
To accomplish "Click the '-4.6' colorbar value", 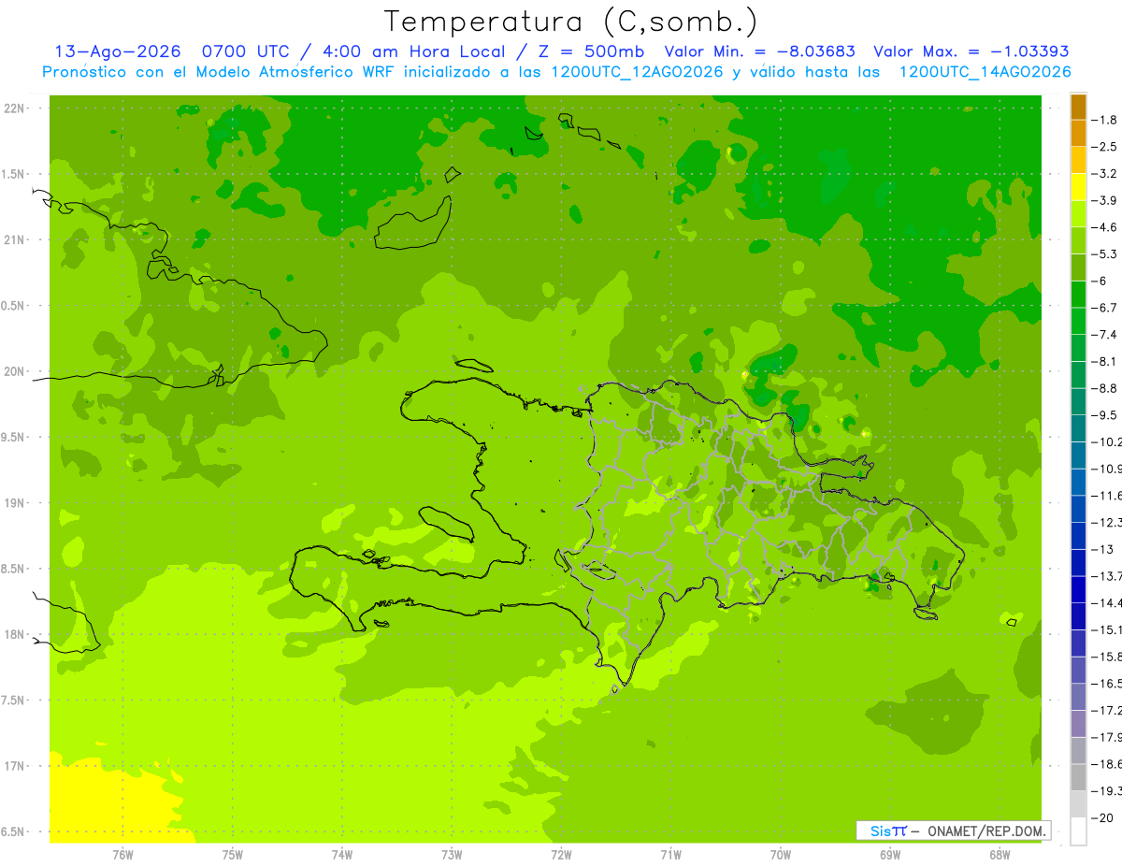I will (1105, 227).
